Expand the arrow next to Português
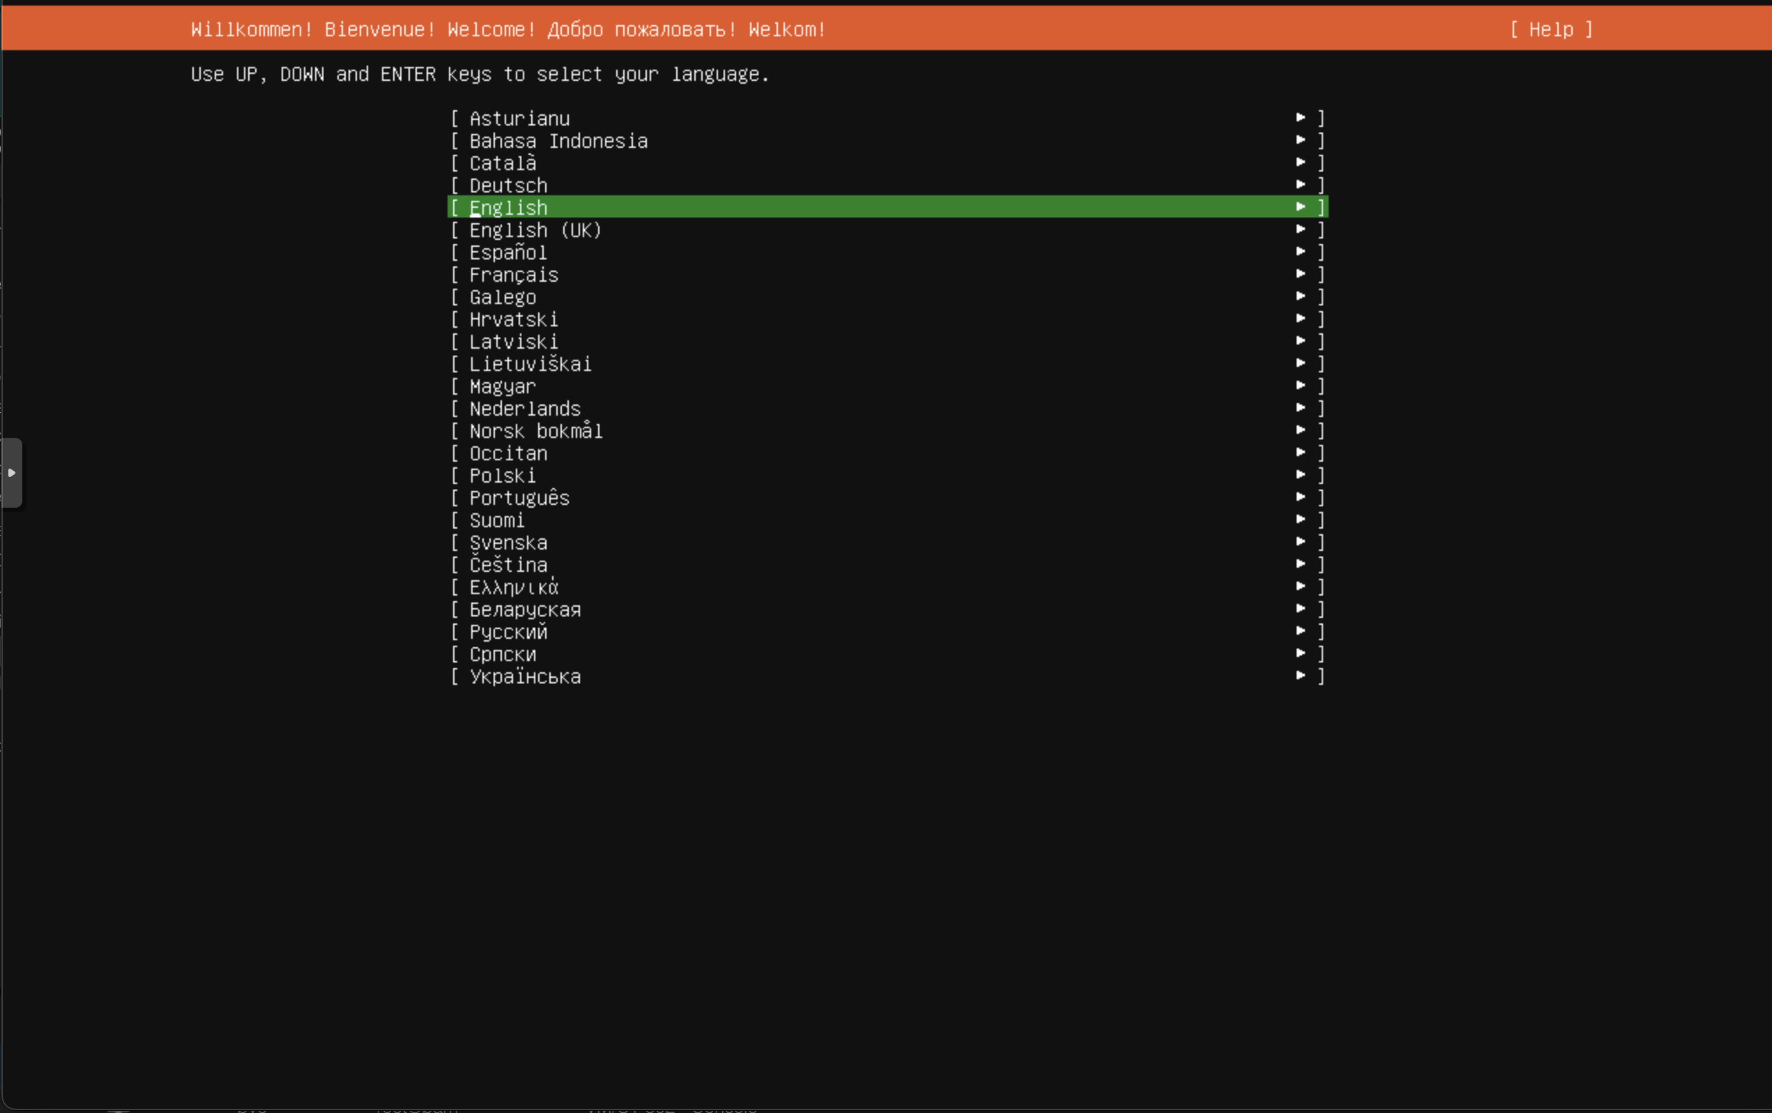1772x1113 pixels. (1301, 498)
